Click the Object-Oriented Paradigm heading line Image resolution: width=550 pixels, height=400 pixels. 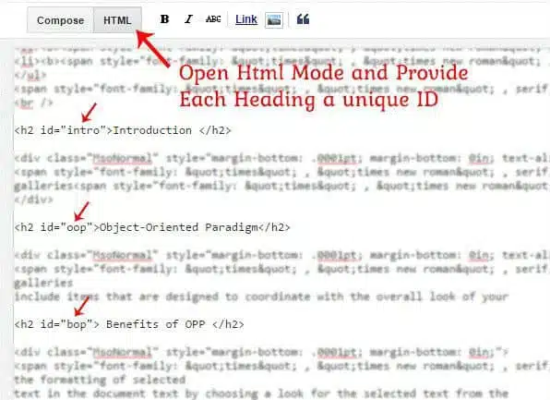click(152, 227)
